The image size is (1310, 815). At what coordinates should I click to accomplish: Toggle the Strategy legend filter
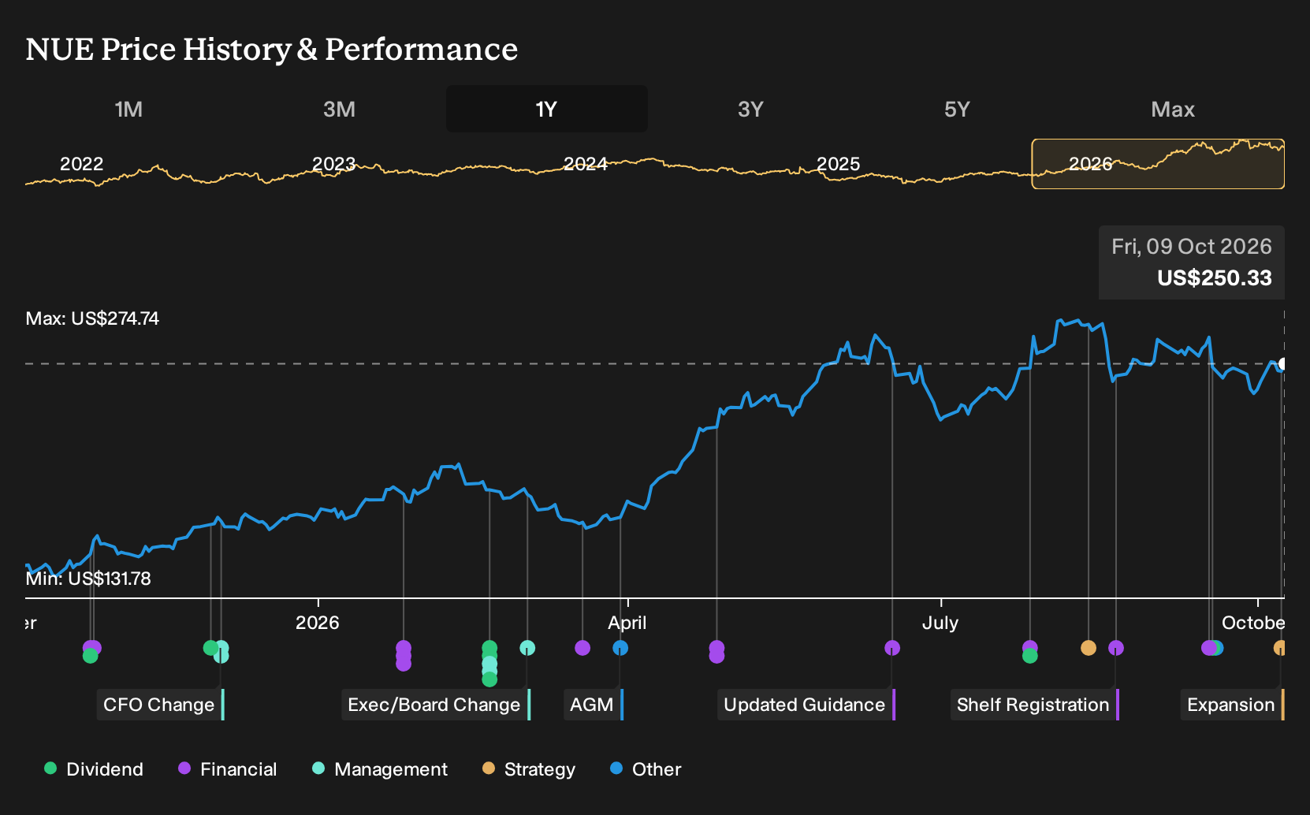pyautogui.click(x=529, y=768)
